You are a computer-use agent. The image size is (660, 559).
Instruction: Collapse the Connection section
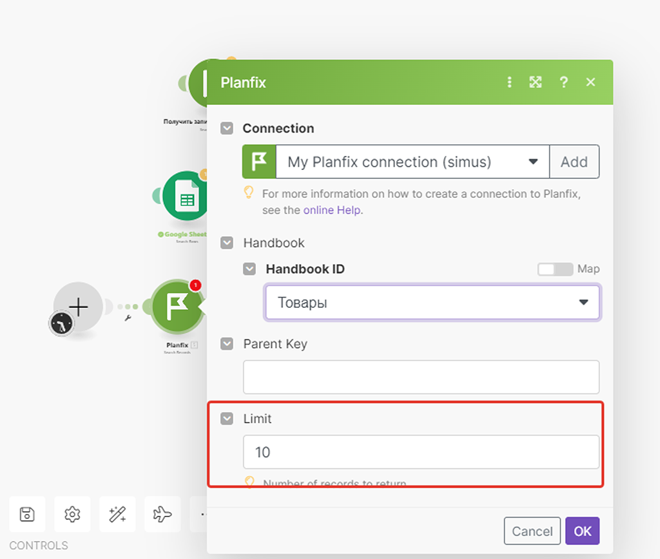(x=227, y=128)
